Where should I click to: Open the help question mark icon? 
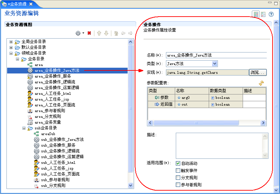coord(271,14)
